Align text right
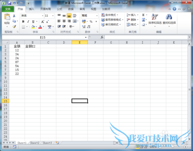Screen dimensions: 193x151 point(69,21)
